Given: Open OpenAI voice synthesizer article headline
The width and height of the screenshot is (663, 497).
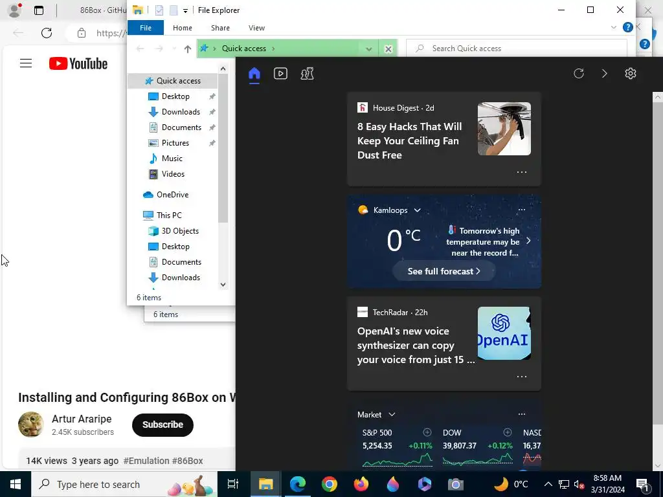Looking at the screenshot, I should pyautogui.click(x=416, y=346).
